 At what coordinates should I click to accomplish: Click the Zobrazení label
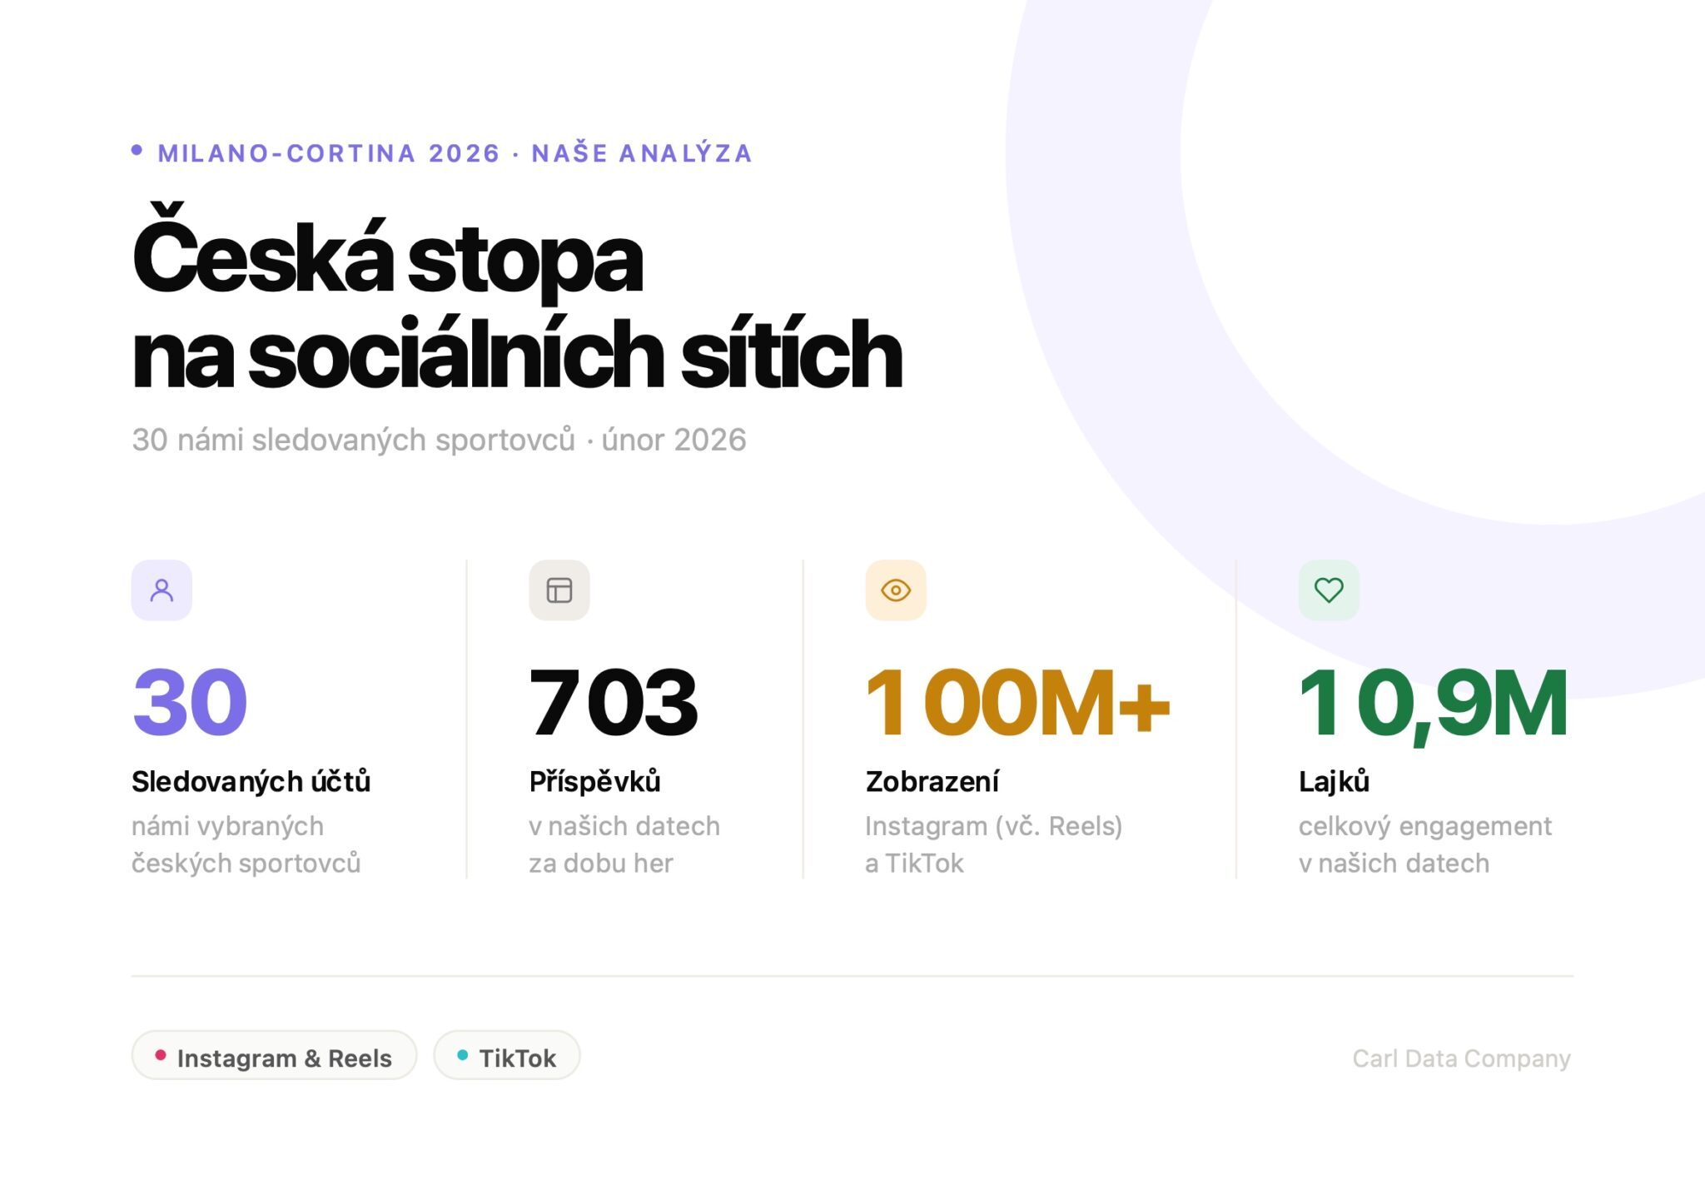point(932,781)
